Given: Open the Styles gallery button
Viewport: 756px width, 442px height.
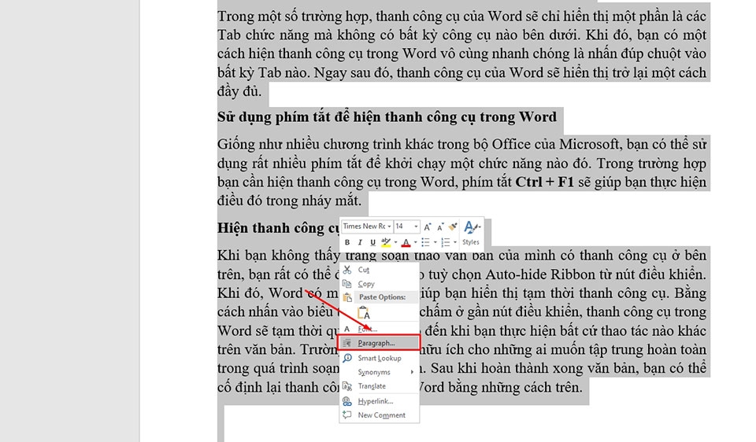Looking at the screenshot, I should (471, 233).
